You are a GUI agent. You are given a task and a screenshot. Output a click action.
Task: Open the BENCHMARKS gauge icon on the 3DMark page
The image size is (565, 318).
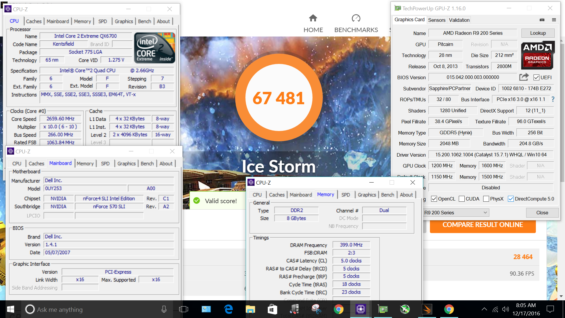356,18
